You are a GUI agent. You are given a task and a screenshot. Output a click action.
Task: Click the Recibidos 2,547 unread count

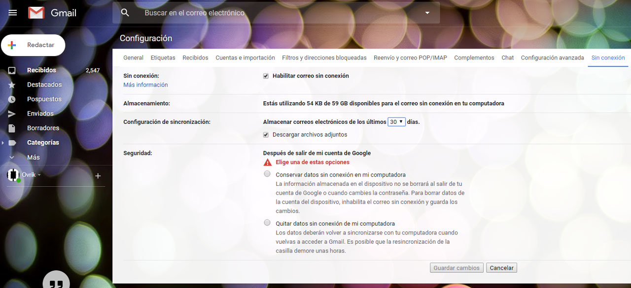(93, 70)
